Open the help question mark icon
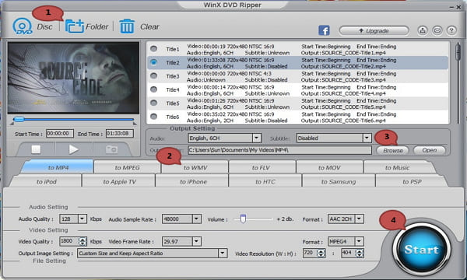This screenshot has height=280, width=467. (451, 30)
